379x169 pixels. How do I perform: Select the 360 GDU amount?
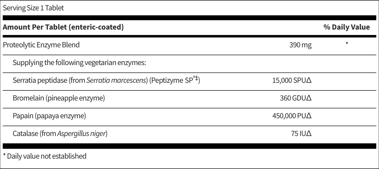293,98
